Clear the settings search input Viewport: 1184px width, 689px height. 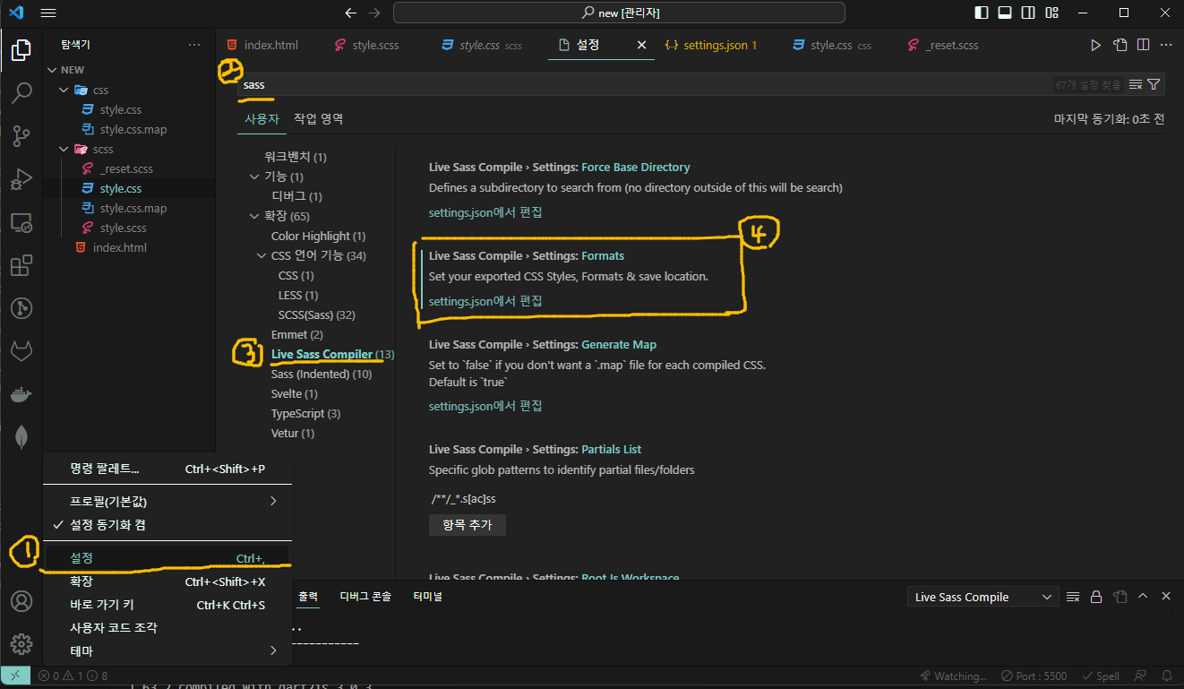click(1135, 84)
